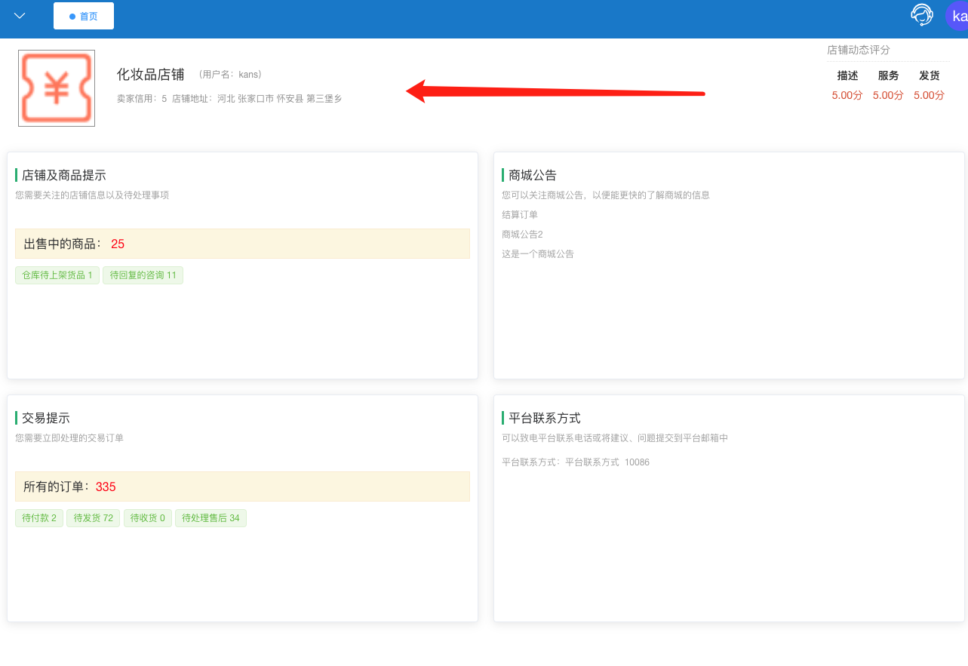Click the all orders count 335

pos(106,486)
